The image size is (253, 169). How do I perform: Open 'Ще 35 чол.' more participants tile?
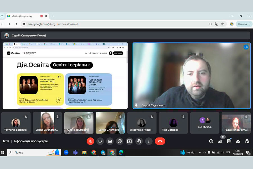205,123
